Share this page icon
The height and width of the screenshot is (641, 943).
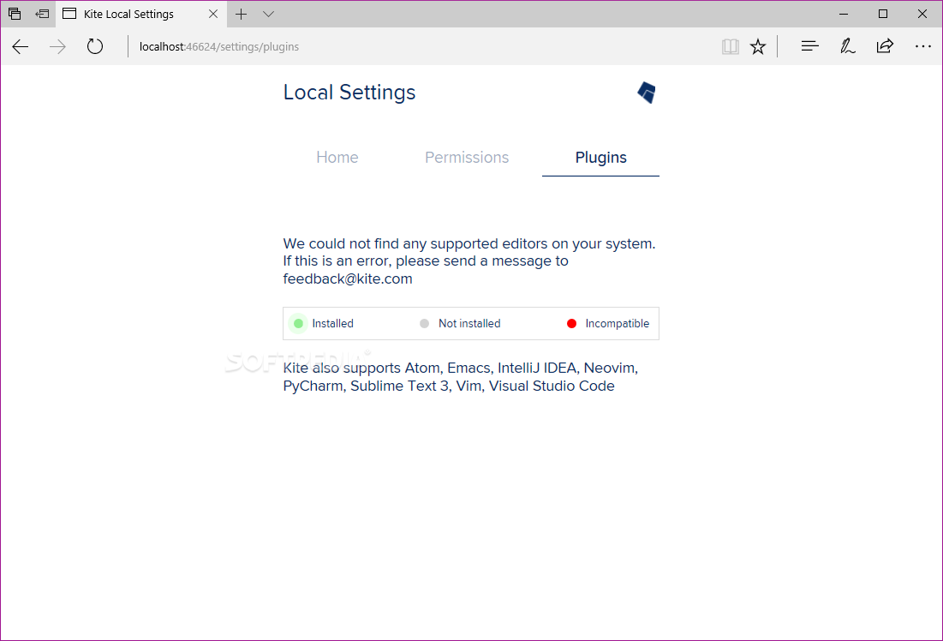pyautogui.click(x=885, y=45)
